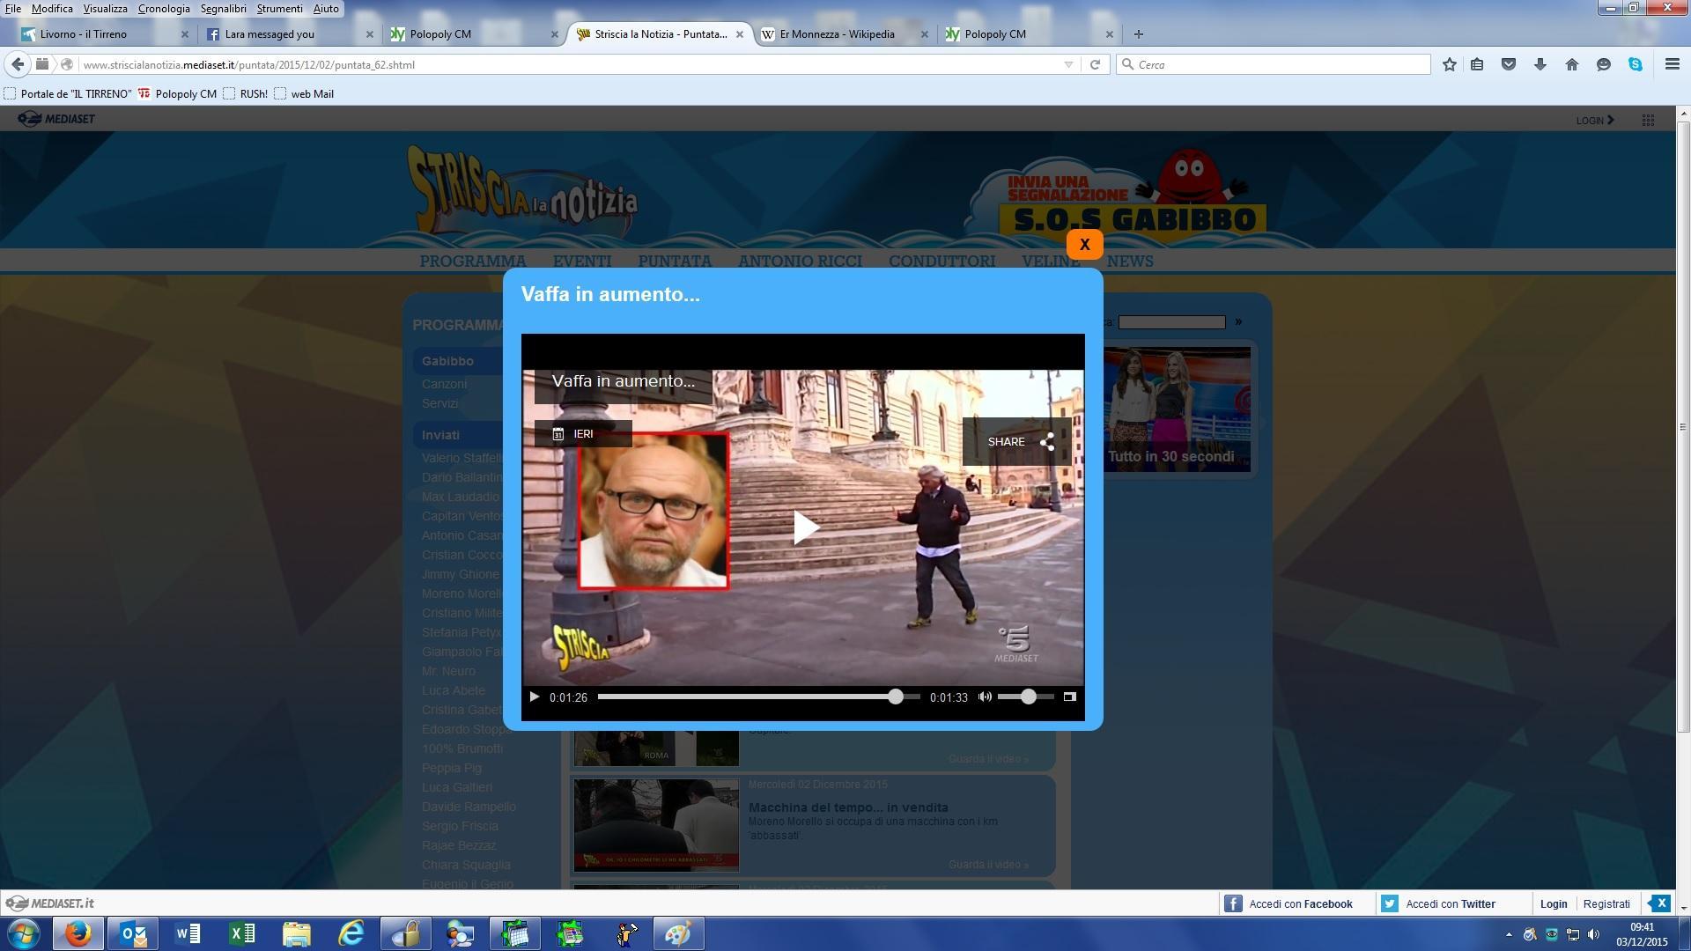Show hidden system tray icons

click(1509, 934)
